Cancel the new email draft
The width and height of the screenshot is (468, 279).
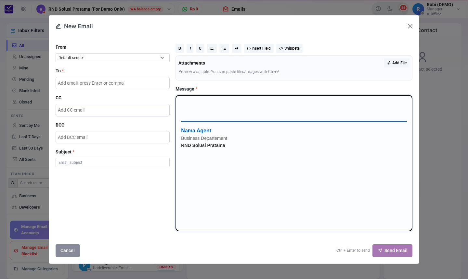pyautogui.click(x=68, y=250)
